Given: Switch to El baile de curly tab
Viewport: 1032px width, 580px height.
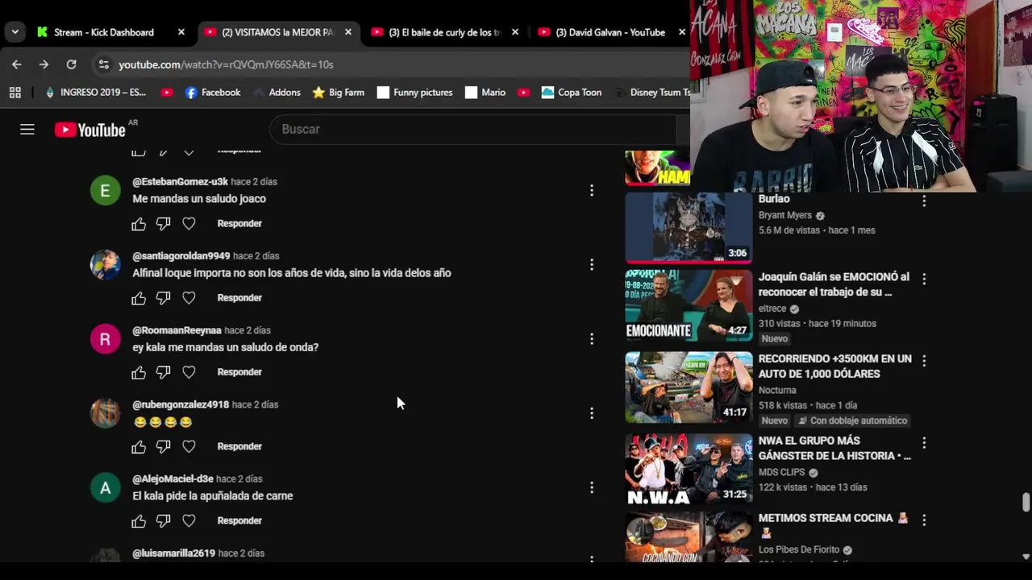Looking at the screenshot, I should (x=444, y=32).
